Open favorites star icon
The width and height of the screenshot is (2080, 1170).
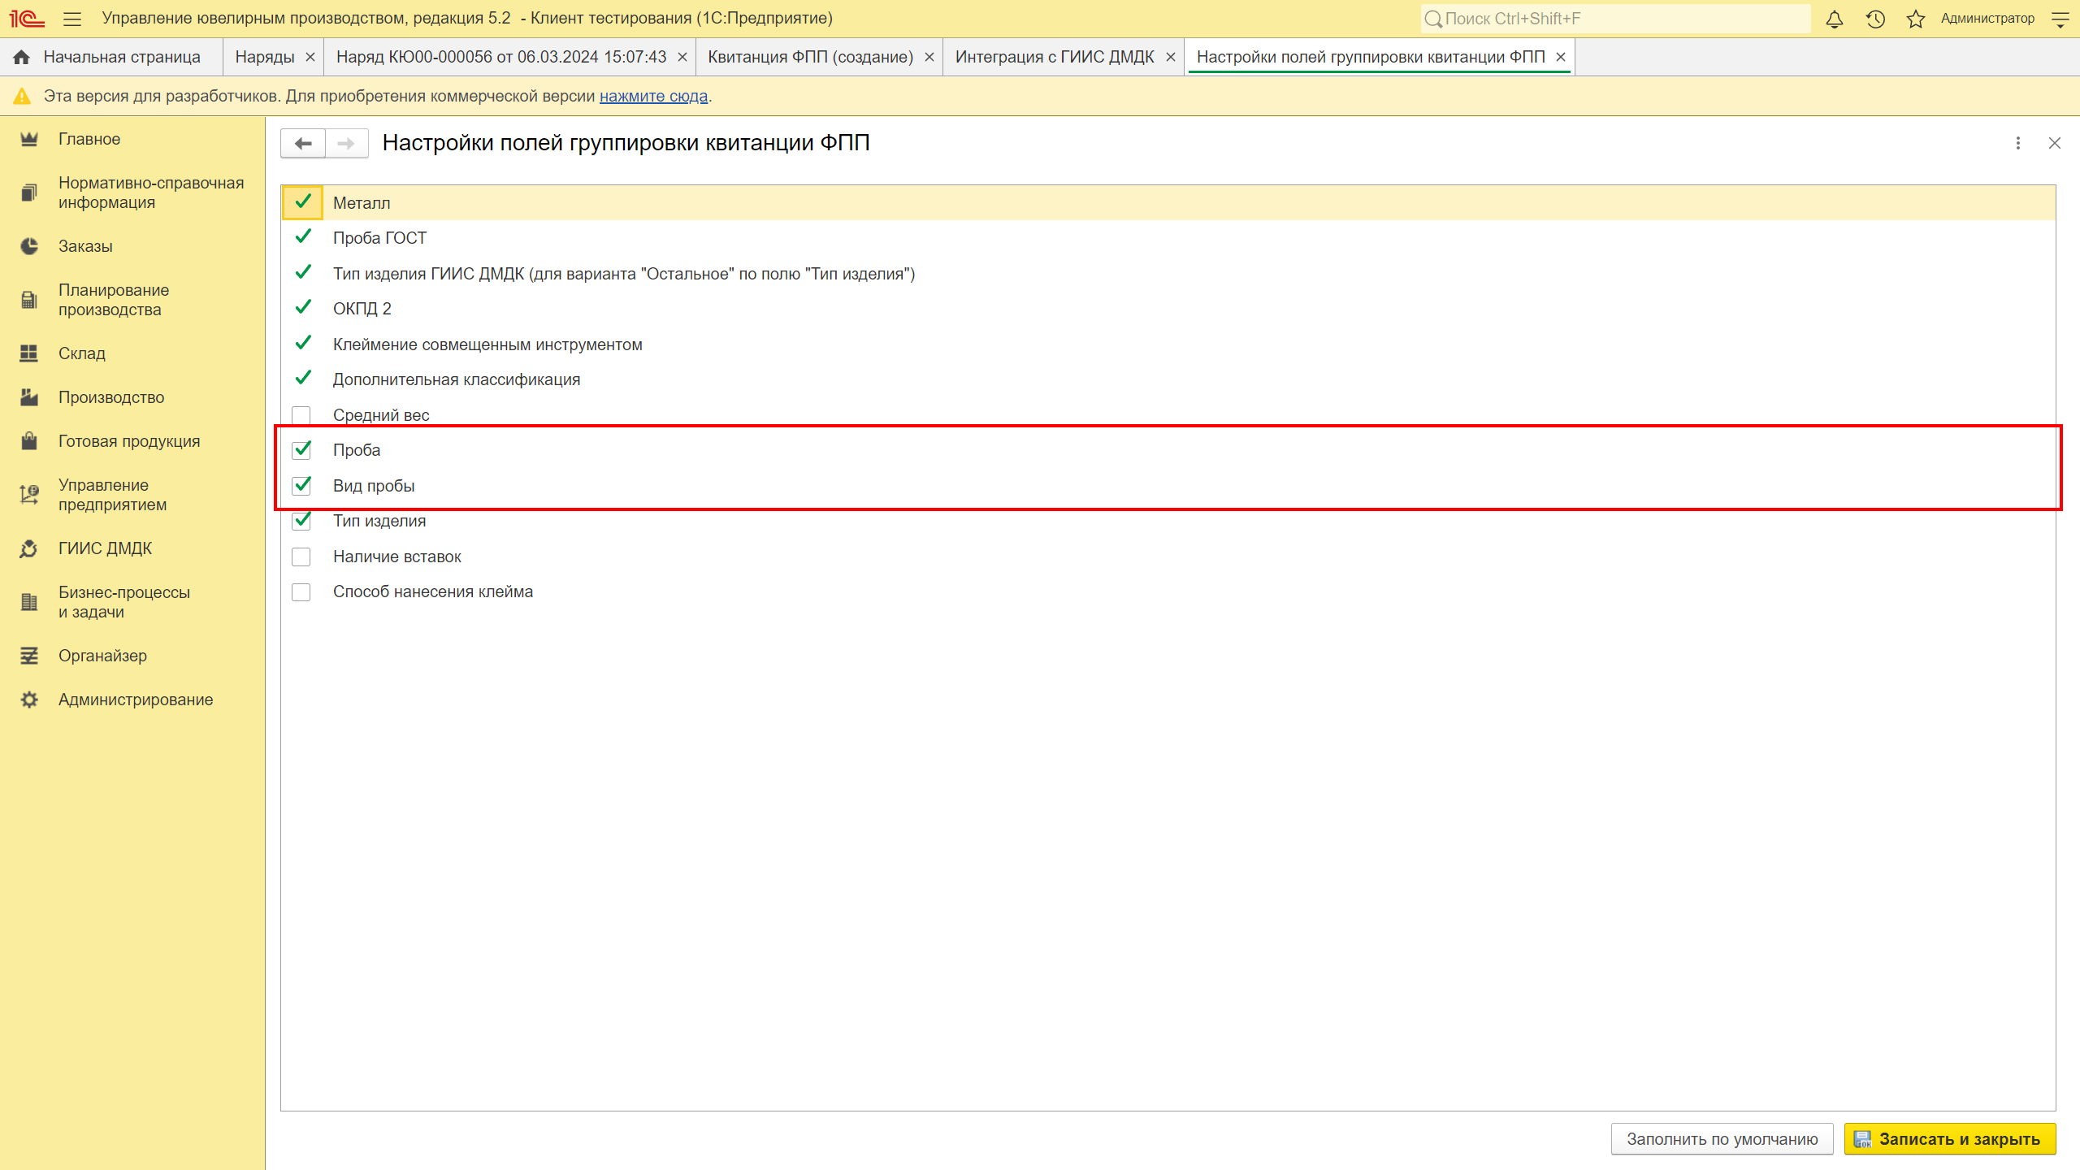[1916, 19]
